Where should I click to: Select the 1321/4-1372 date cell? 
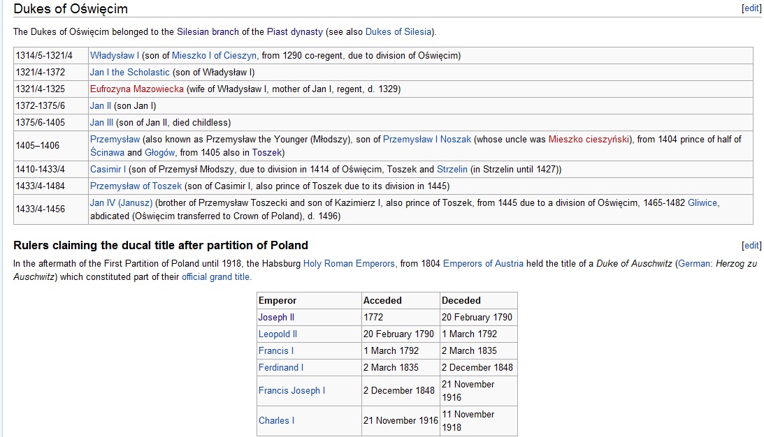pos(50,72)
